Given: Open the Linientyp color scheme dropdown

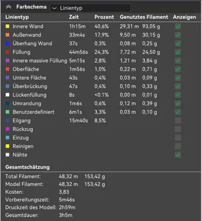Looking at the screenshot, I should click(90, 8).
